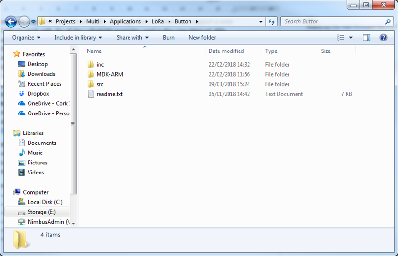Image resolution: width=398 pixels, height=256 pixels.
Task: Navigate to LoRa in address bar
Action: [158, 21]
